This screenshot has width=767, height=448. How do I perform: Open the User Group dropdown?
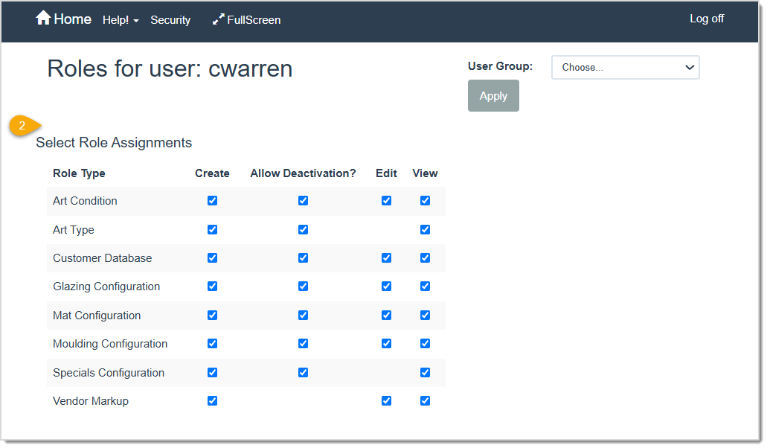tap(625, 67)
